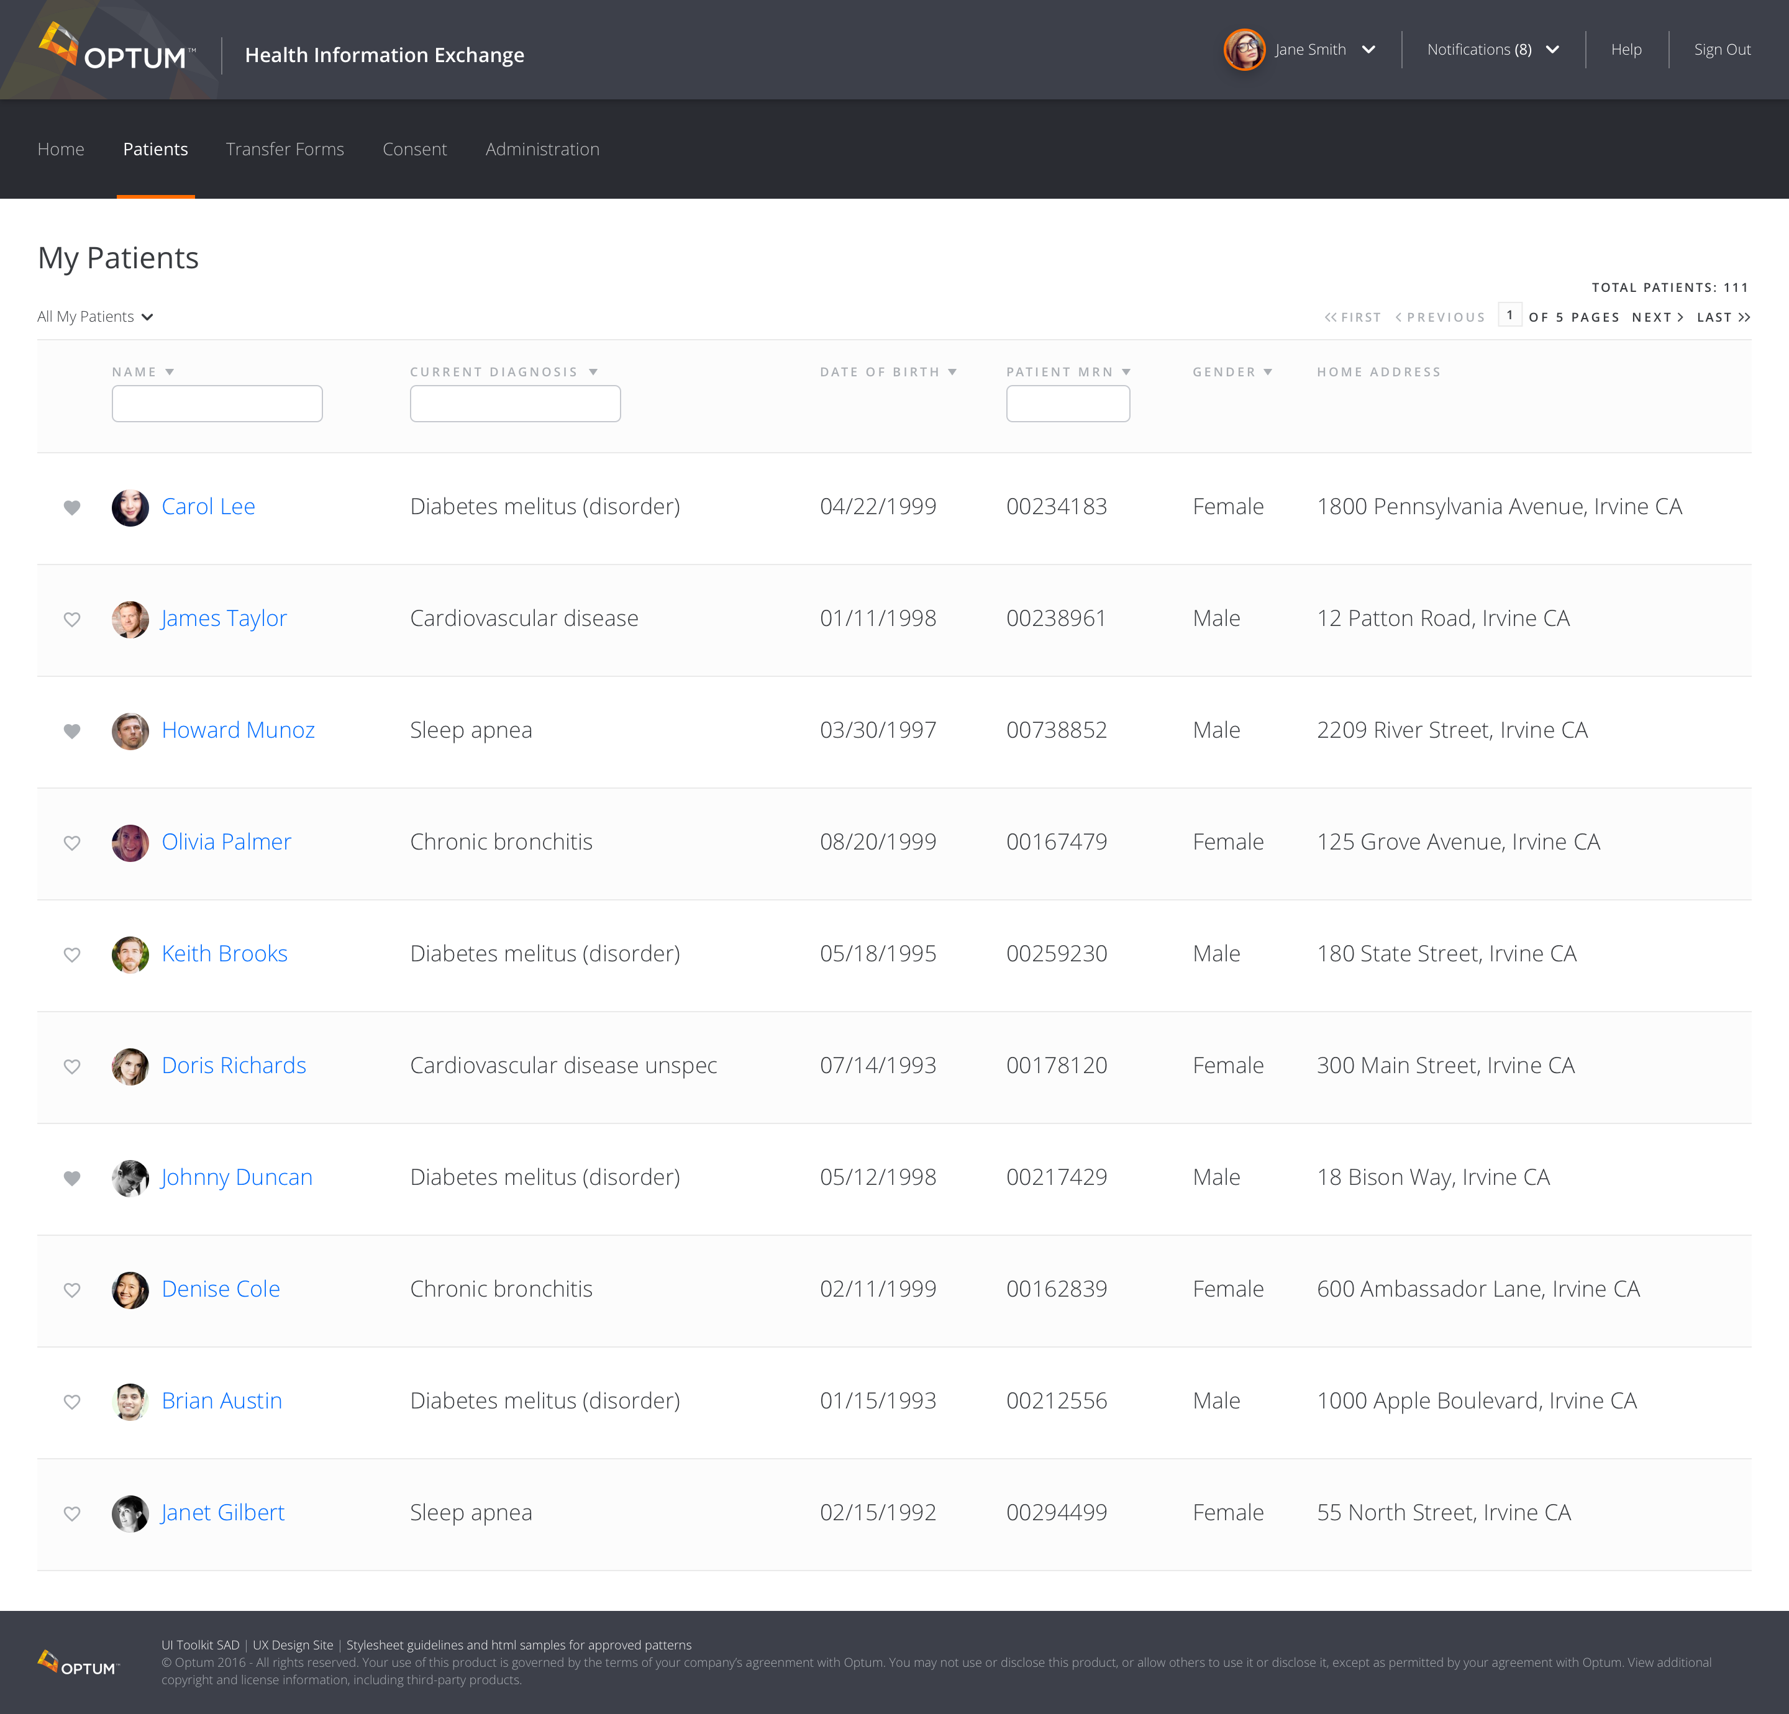
Task: Click sort arrow next to Date of Birth
Action: (x=952, y=373)
